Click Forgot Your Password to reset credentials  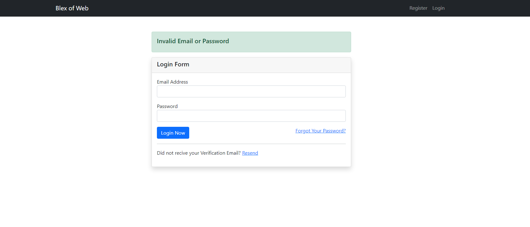[320, 131]
